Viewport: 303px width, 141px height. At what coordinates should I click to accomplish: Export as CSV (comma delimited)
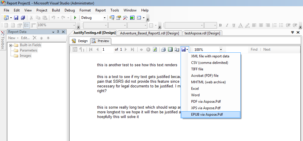click(x=211, y=63)
